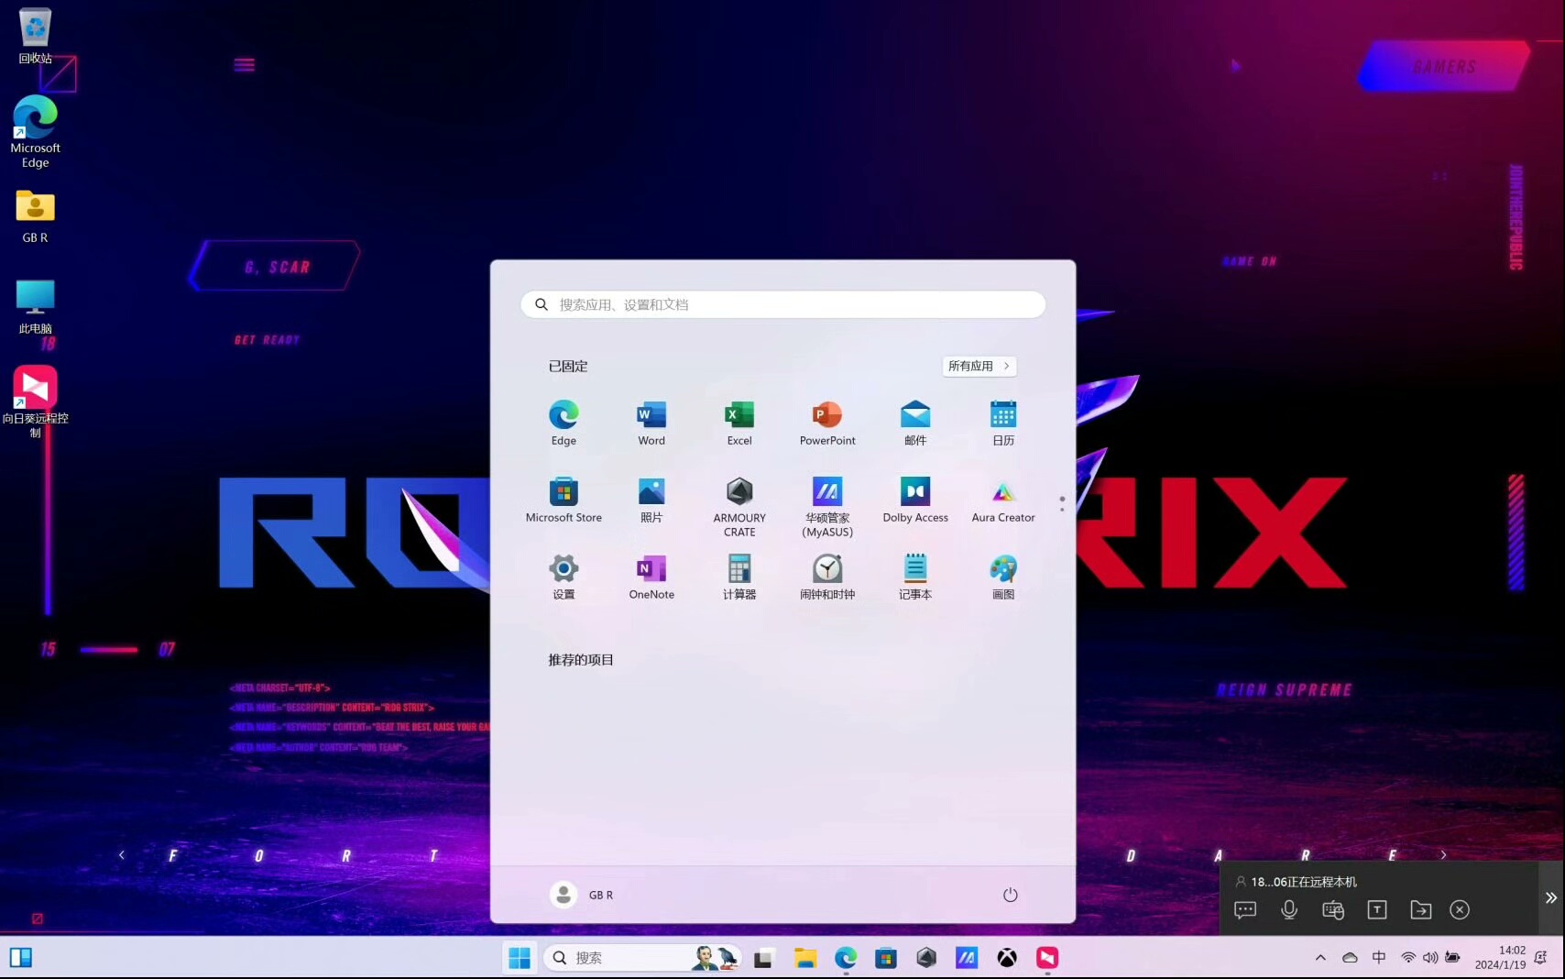Open Aura Creator app
This screenshot has height=979, width=1565.
(x=1003, y=500)
